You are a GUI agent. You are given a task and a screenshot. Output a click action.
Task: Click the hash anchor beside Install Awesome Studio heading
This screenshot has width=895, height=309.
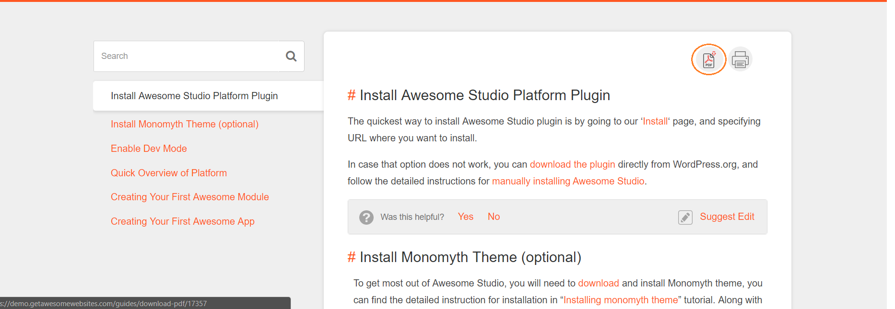point(352,95)
